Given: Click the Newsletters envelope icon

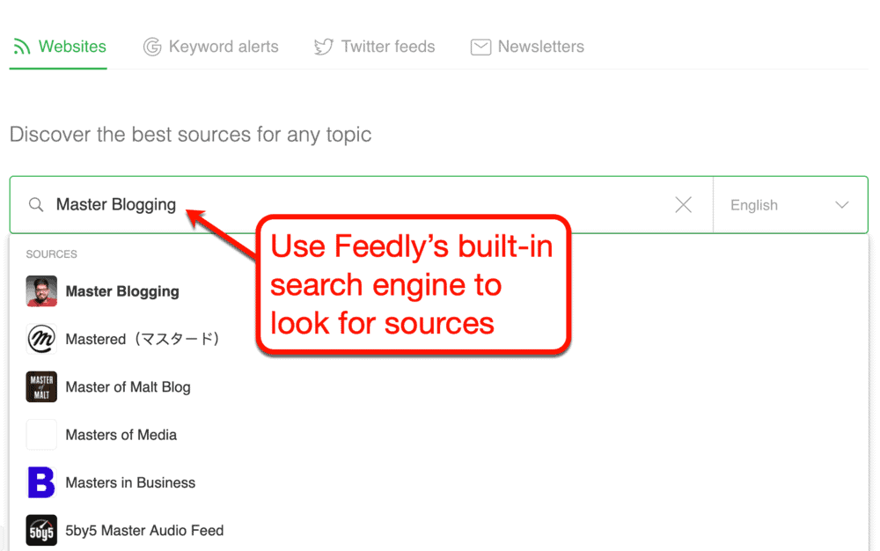Looking at the screenshot, I should [480, 47].
